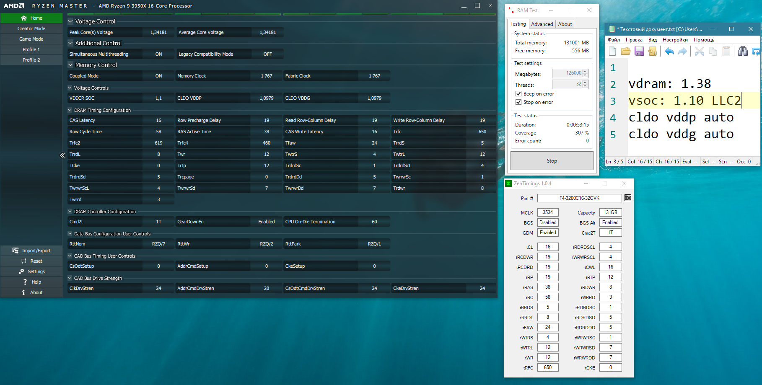Image resolution: width=762 pixels, height=385 pixels.
Task: Collapse CAD Bus Drive Strength subsection
Action: point(70,278)
